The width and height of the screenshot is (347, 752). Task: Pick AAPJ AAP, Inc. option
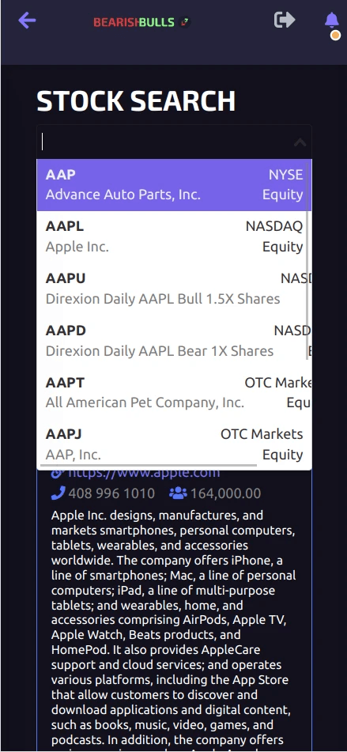(x=175, y=444)
